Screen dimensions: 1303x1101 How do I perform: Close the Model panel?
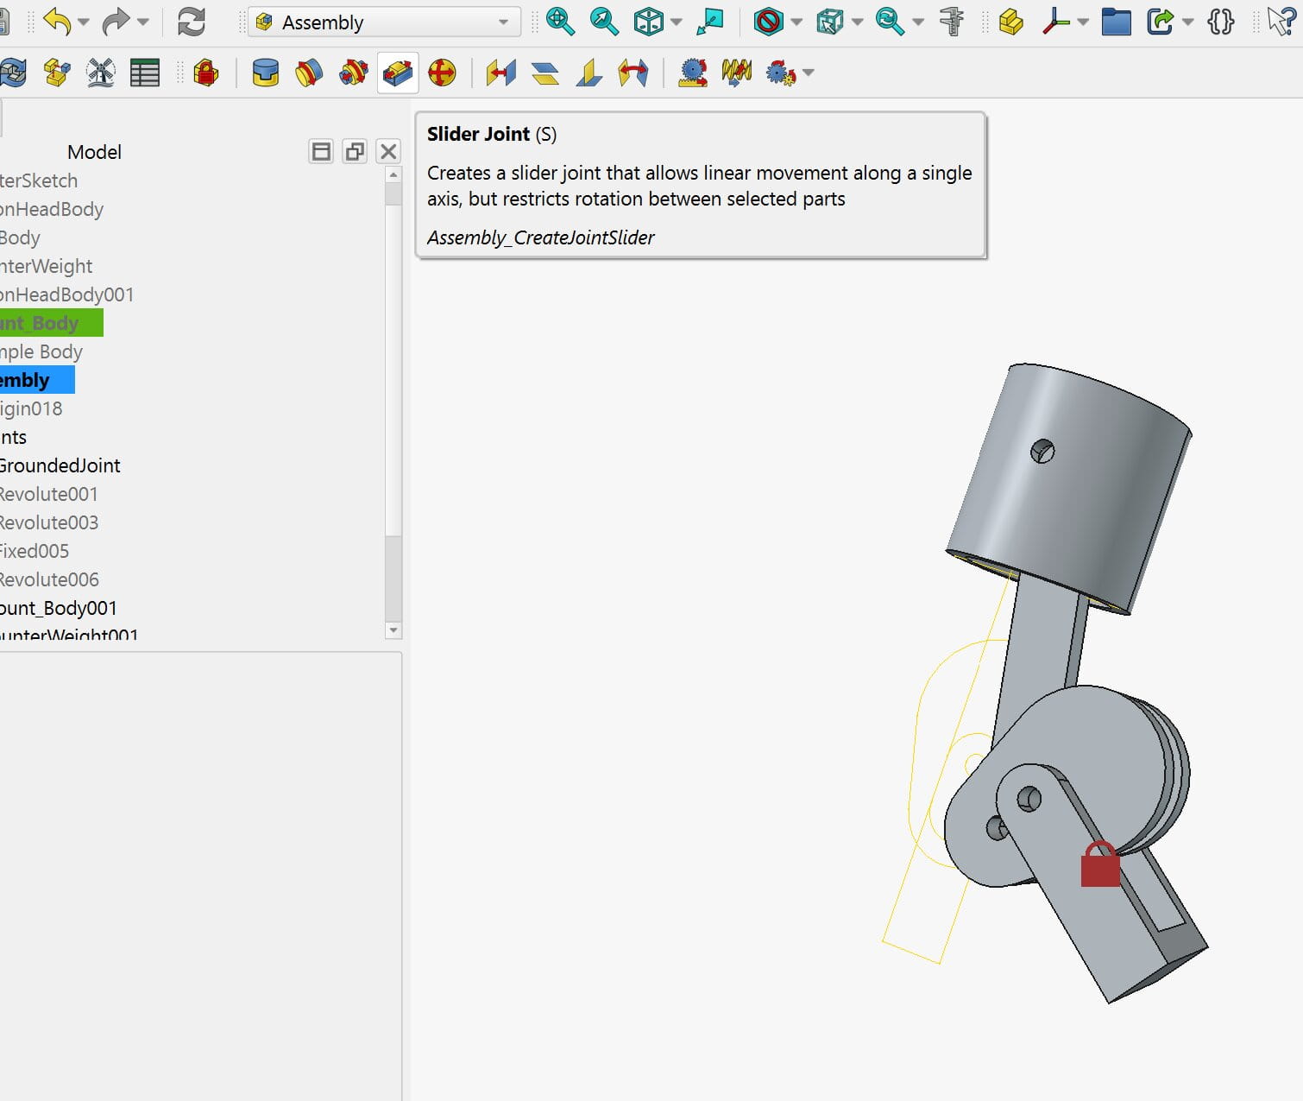(x=388, y=152)
